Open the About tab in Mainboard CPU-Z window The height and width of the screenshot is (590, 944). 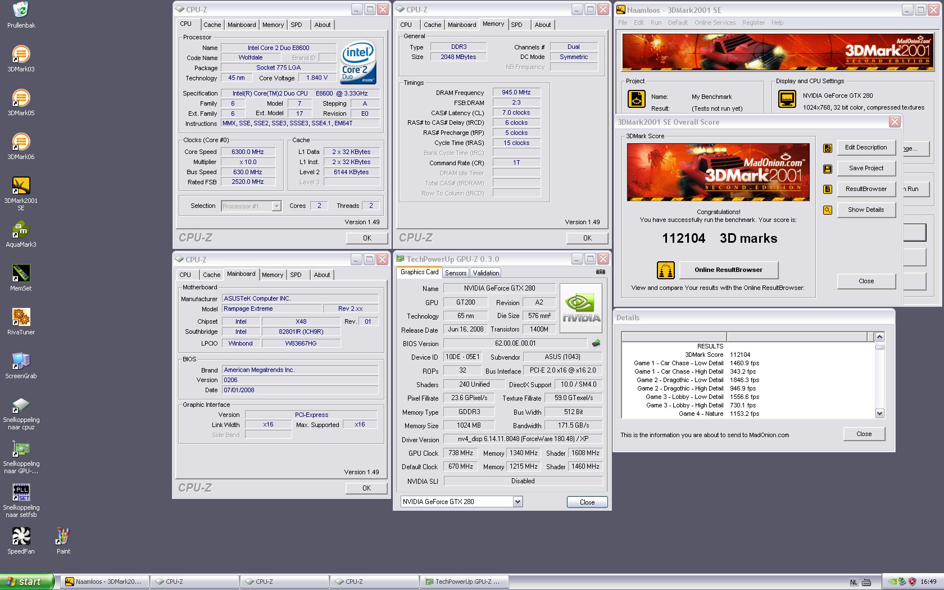pos(322,275)
